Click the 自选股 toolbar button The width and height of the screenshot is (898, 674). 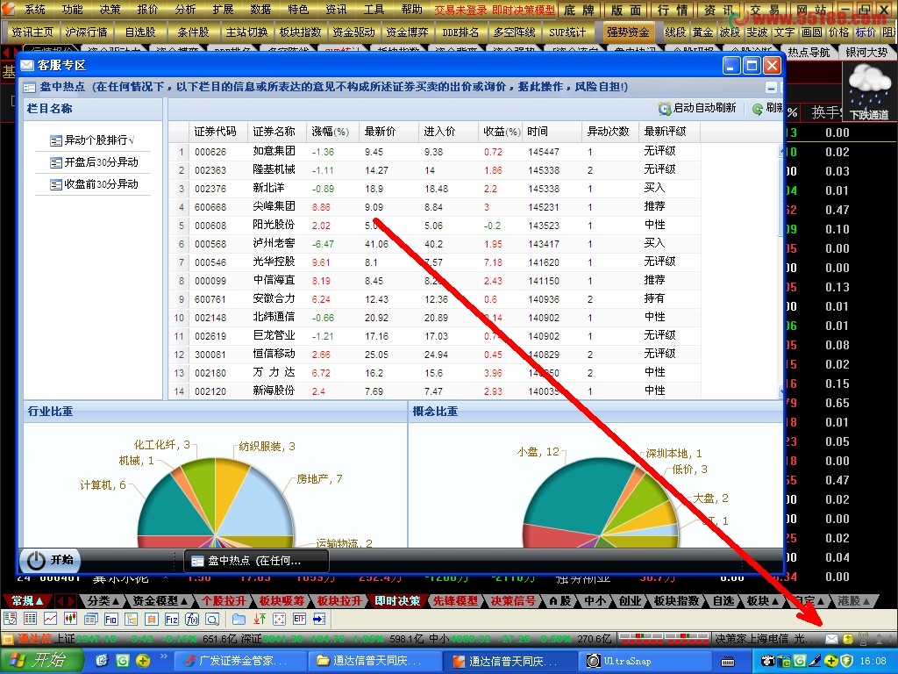point(140,32)
